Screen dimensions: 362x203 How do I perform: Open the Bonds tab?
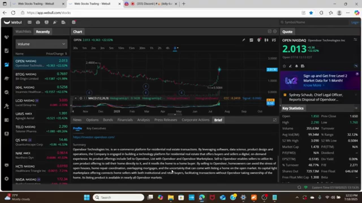point(108,120)
